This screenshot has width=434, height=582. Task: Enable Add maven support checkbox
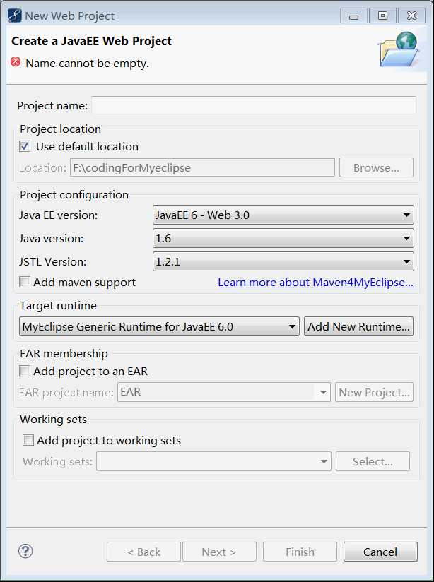(25, 282)
